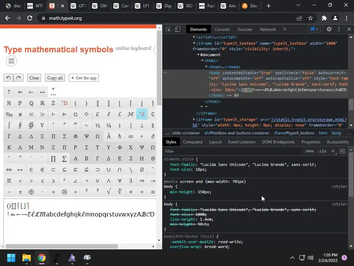Click the page horizontal scrollbar

62,246
